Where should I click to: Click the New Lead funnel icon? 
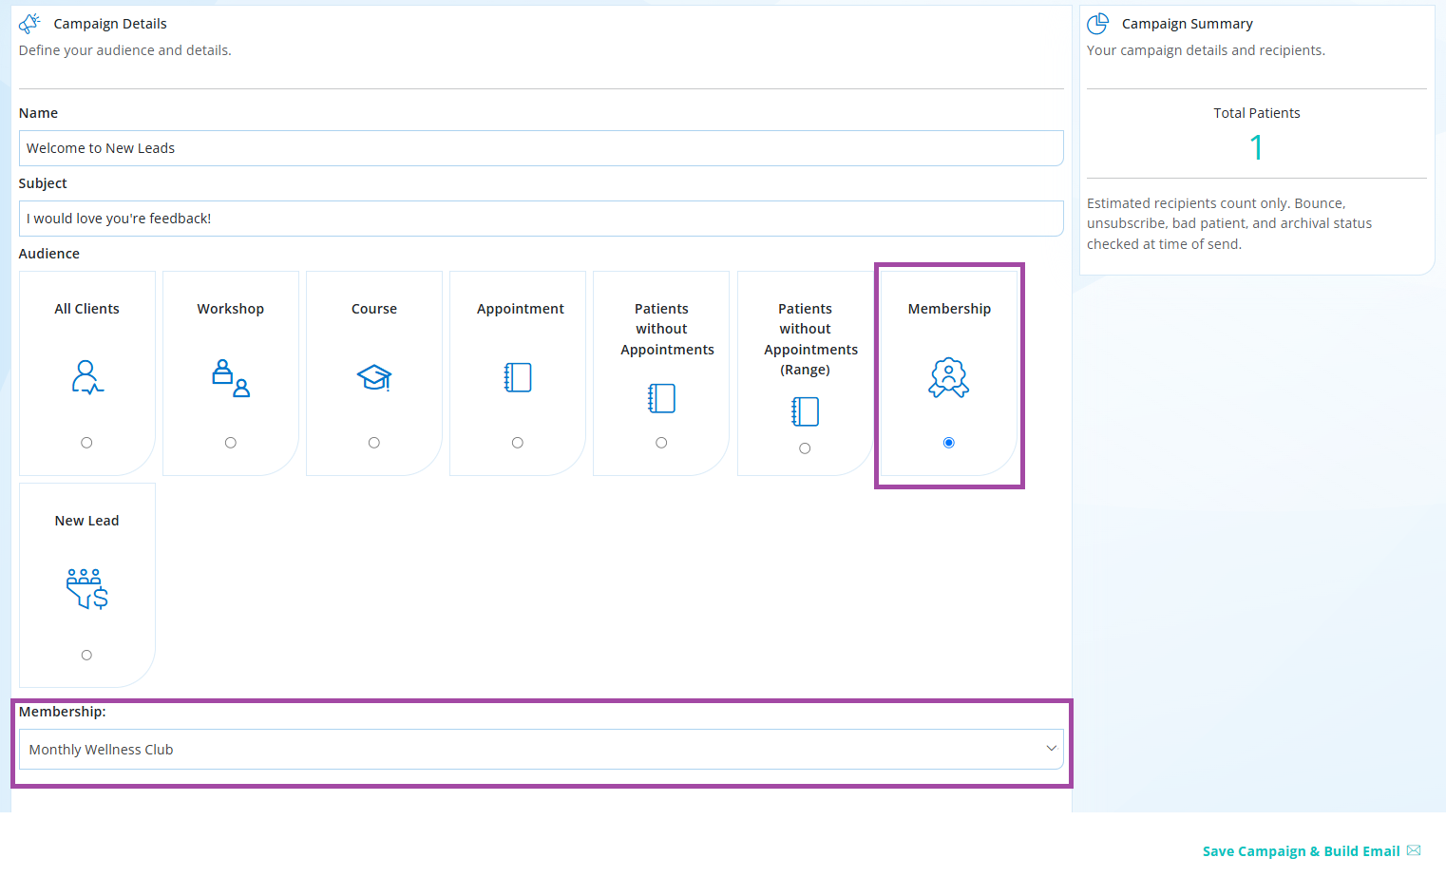(87, 589)
